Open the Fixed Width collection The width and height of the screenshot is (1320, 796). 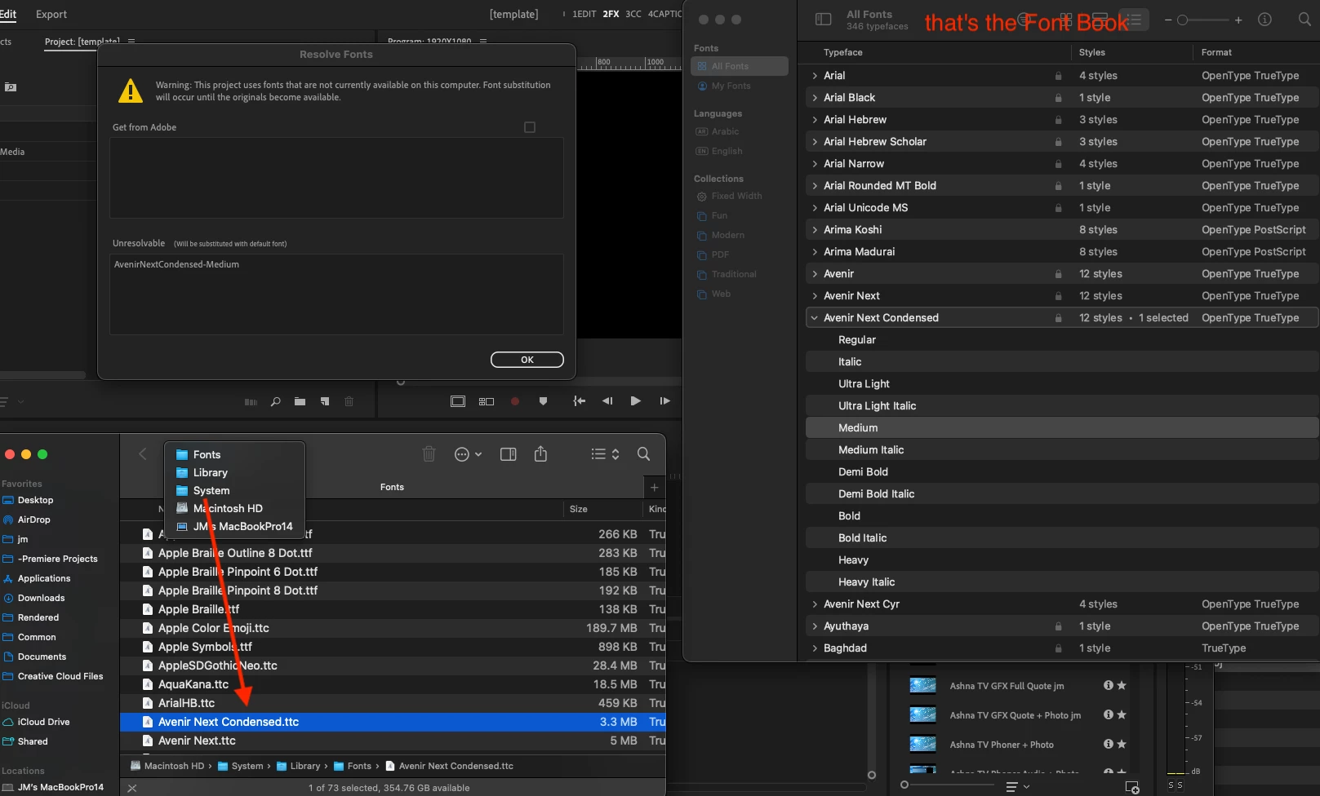736,196
